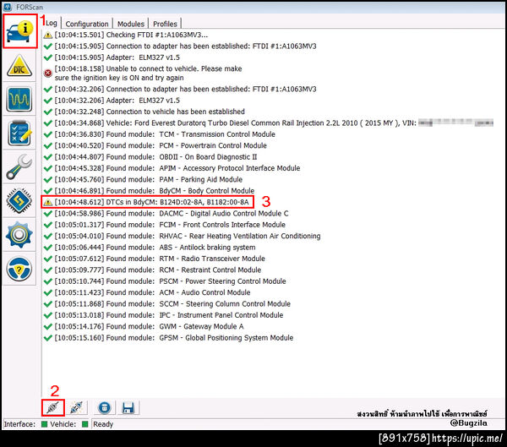
Task: Click the Ready status text
Action: coord(103,424)
